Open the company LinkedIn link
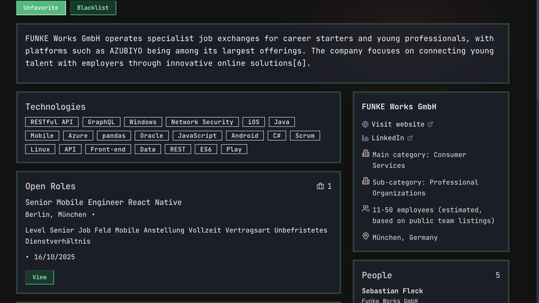Viewport: 539px width, 303px height. [x=388, y=138]
